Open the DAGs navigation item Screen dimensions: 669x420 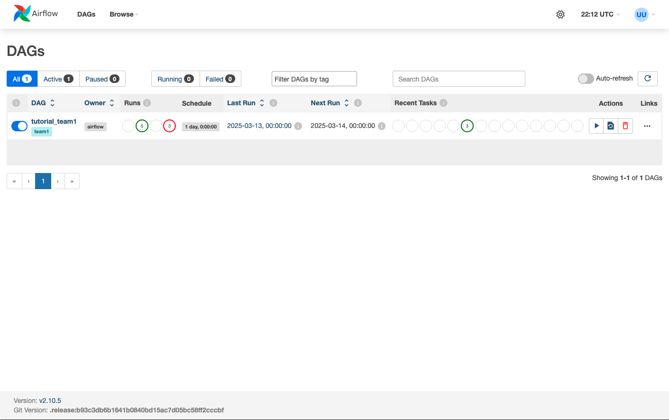coord(86,14)
